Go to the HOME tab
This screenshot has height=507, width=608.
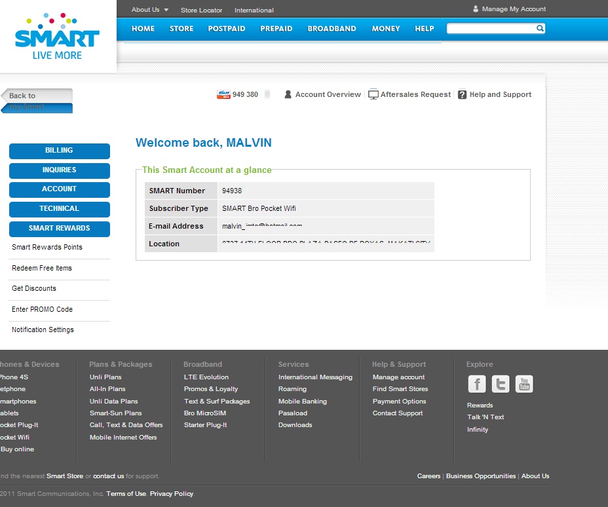click(143, 29)
